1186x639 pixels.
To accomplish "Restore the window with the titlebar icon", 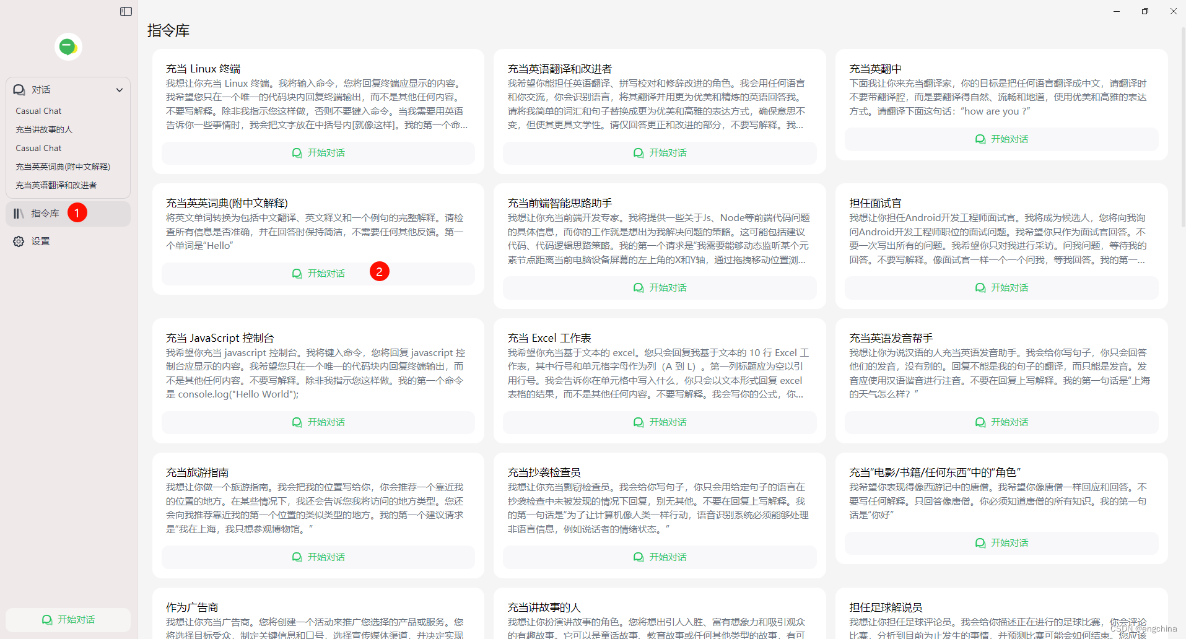I will tap(1145, 11).
